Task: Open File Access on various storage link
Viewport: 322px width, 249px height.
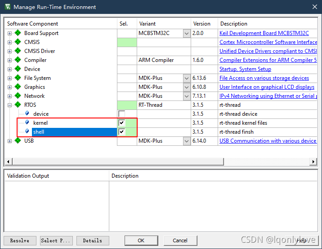Action: pos(264,78)
